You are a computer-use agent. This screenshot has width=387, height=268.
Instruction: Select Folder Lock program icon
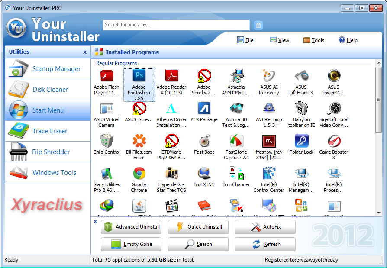coord(301,141)
